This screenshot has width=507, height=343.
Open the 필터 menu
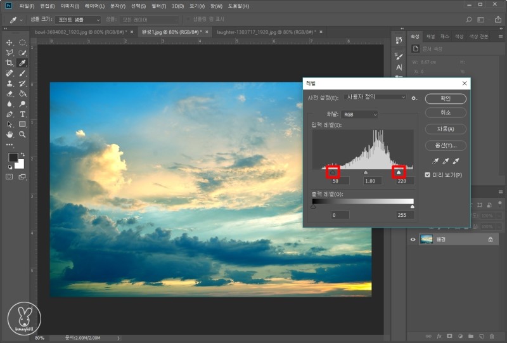[x=158, y=6]
